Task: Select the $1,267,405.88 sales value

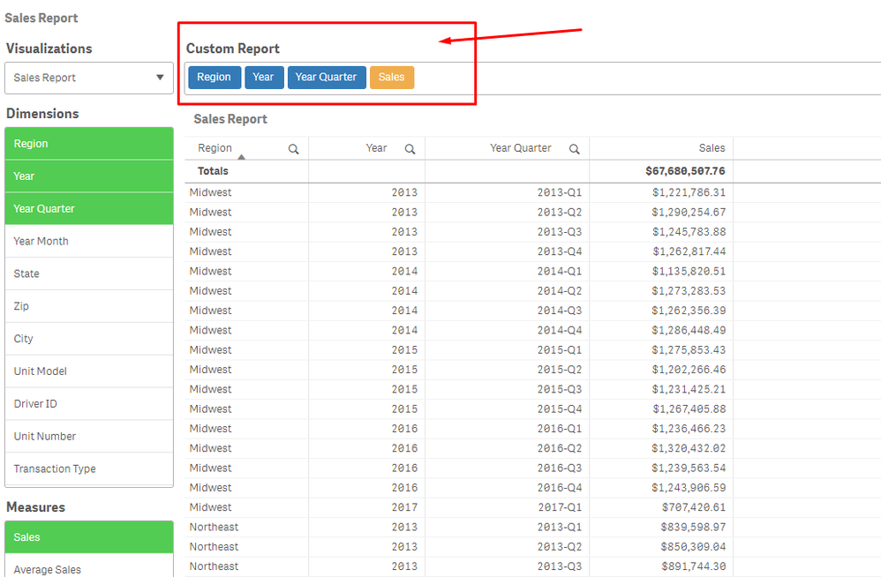Action: [x=689, y=408]
